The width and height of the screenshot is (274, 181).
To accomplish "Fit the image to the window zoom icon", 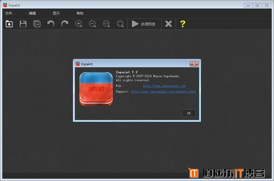I will (x=120, y=24).
